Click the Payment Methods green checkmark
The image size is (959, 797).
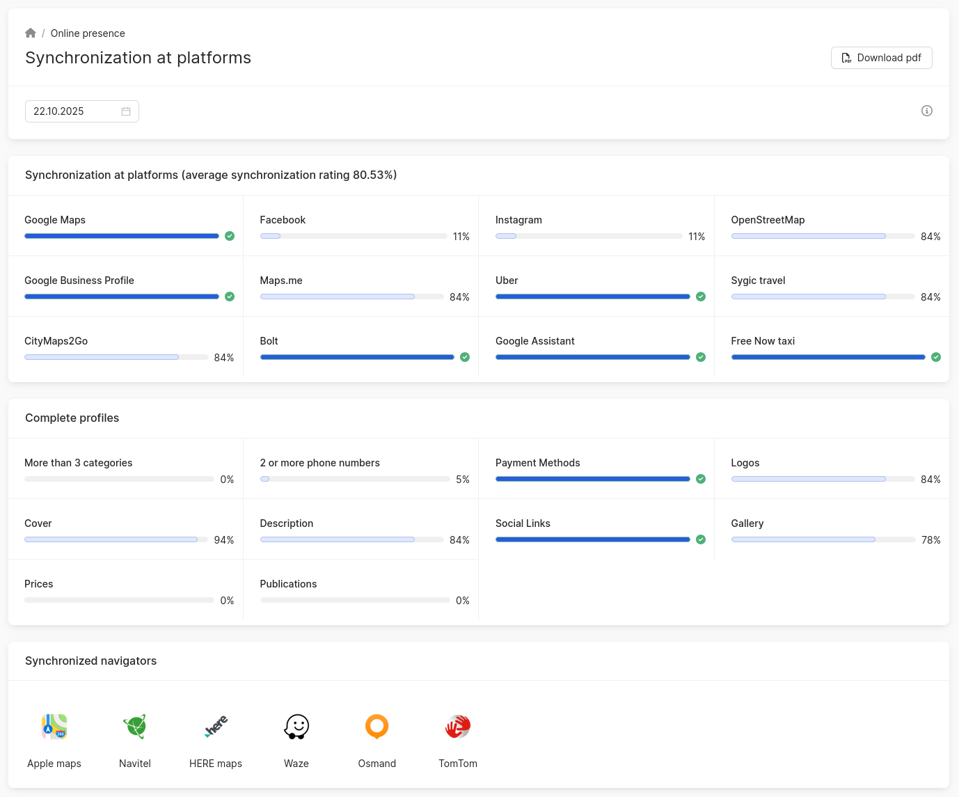pos(701,479)
